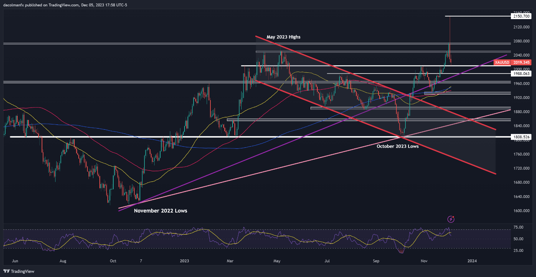
Task: Click the 1988.063 price level label
Action: pyautogui.click(x=522, y=73)
